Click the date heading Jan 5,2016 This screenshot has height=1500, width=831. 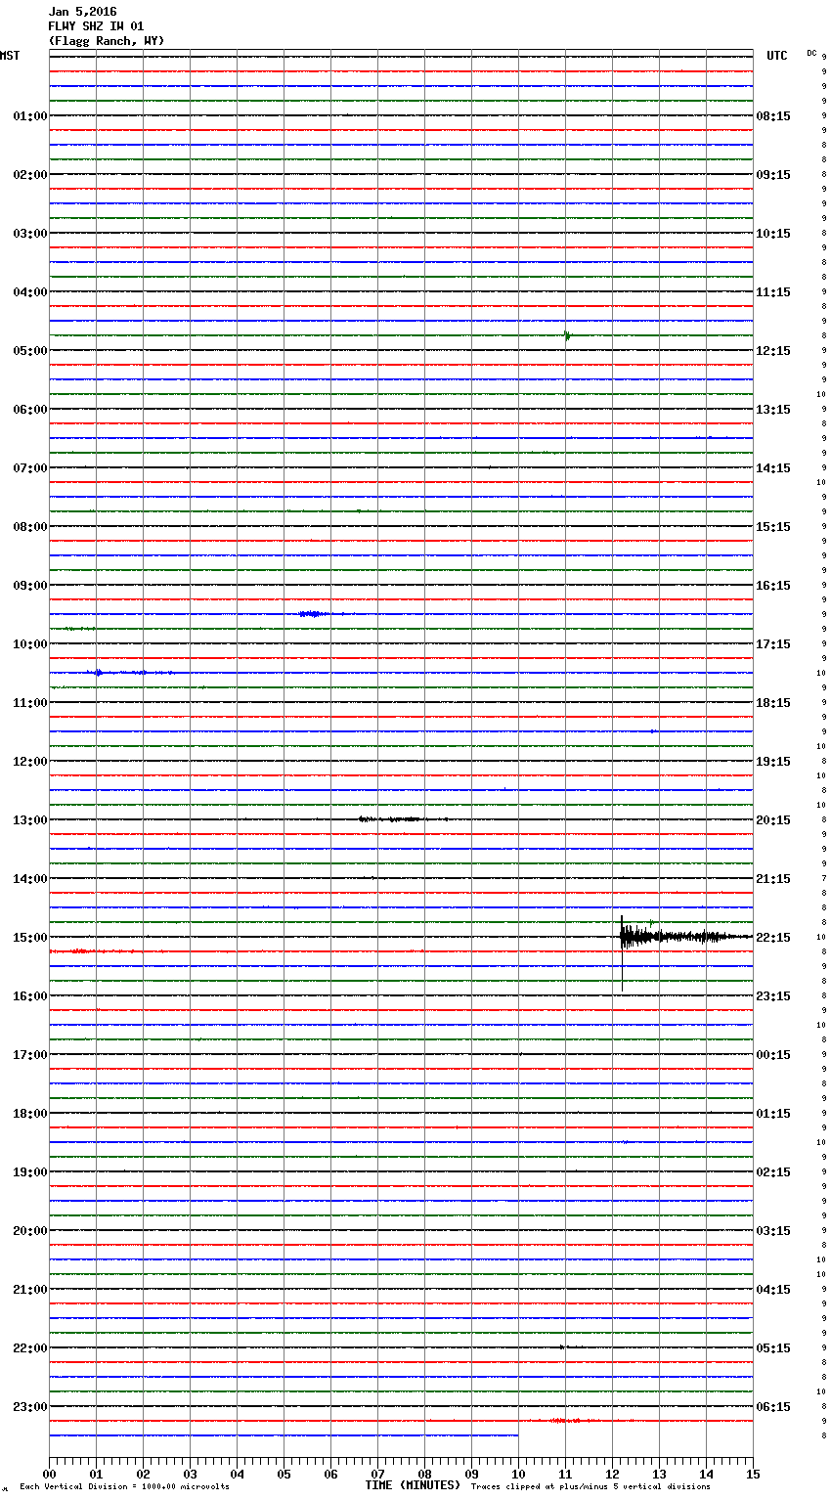[x=82, y=12]
